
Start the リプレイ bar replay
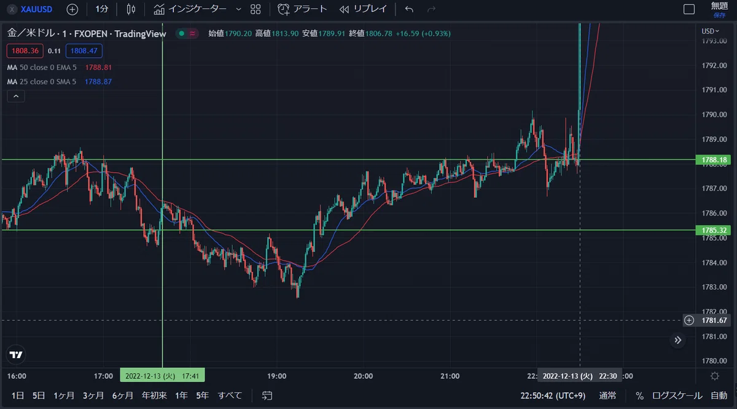pyautogui.click(x=363, y=9)
